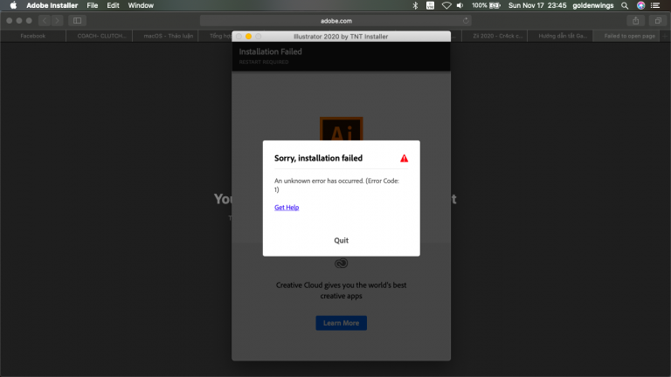Screen dimensions: 671x377
Task: Show all tabs in Safari
Action: click(658, 21)
